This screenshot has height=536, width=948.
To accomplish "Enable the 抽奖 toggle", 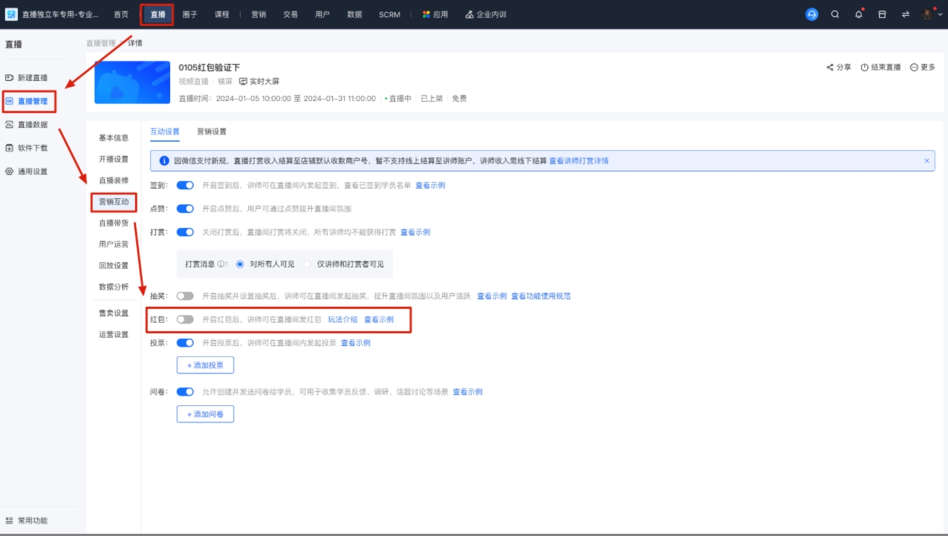I will [x=184, y=295].
